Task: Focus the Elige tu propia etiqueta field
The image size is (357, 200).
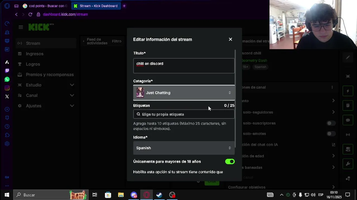Action: 184,114
